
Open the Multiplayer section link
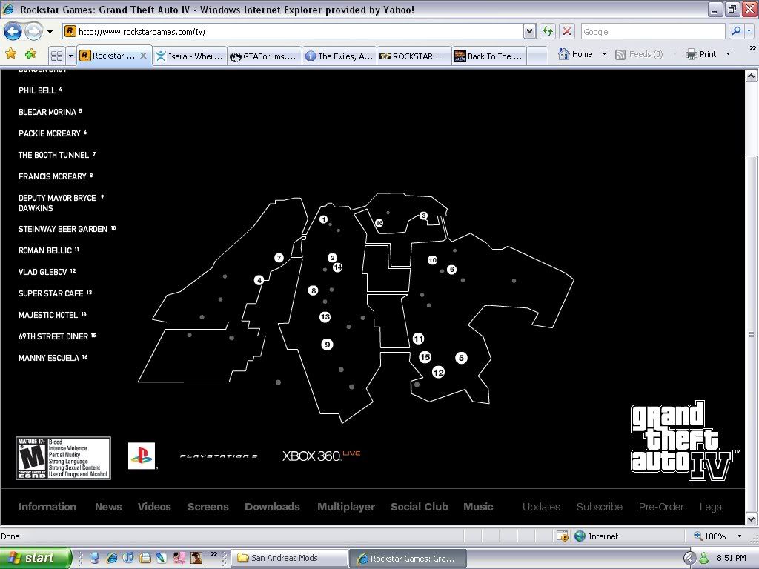click(346, 507)
